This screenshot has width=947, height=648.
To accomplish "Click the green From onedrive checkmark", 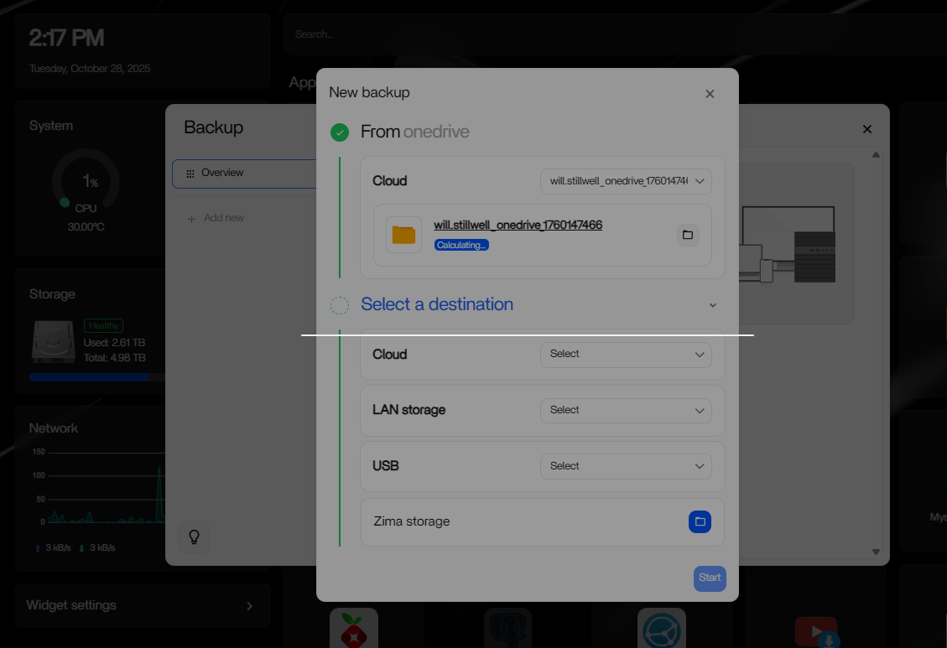I will [x=340, y=132].
